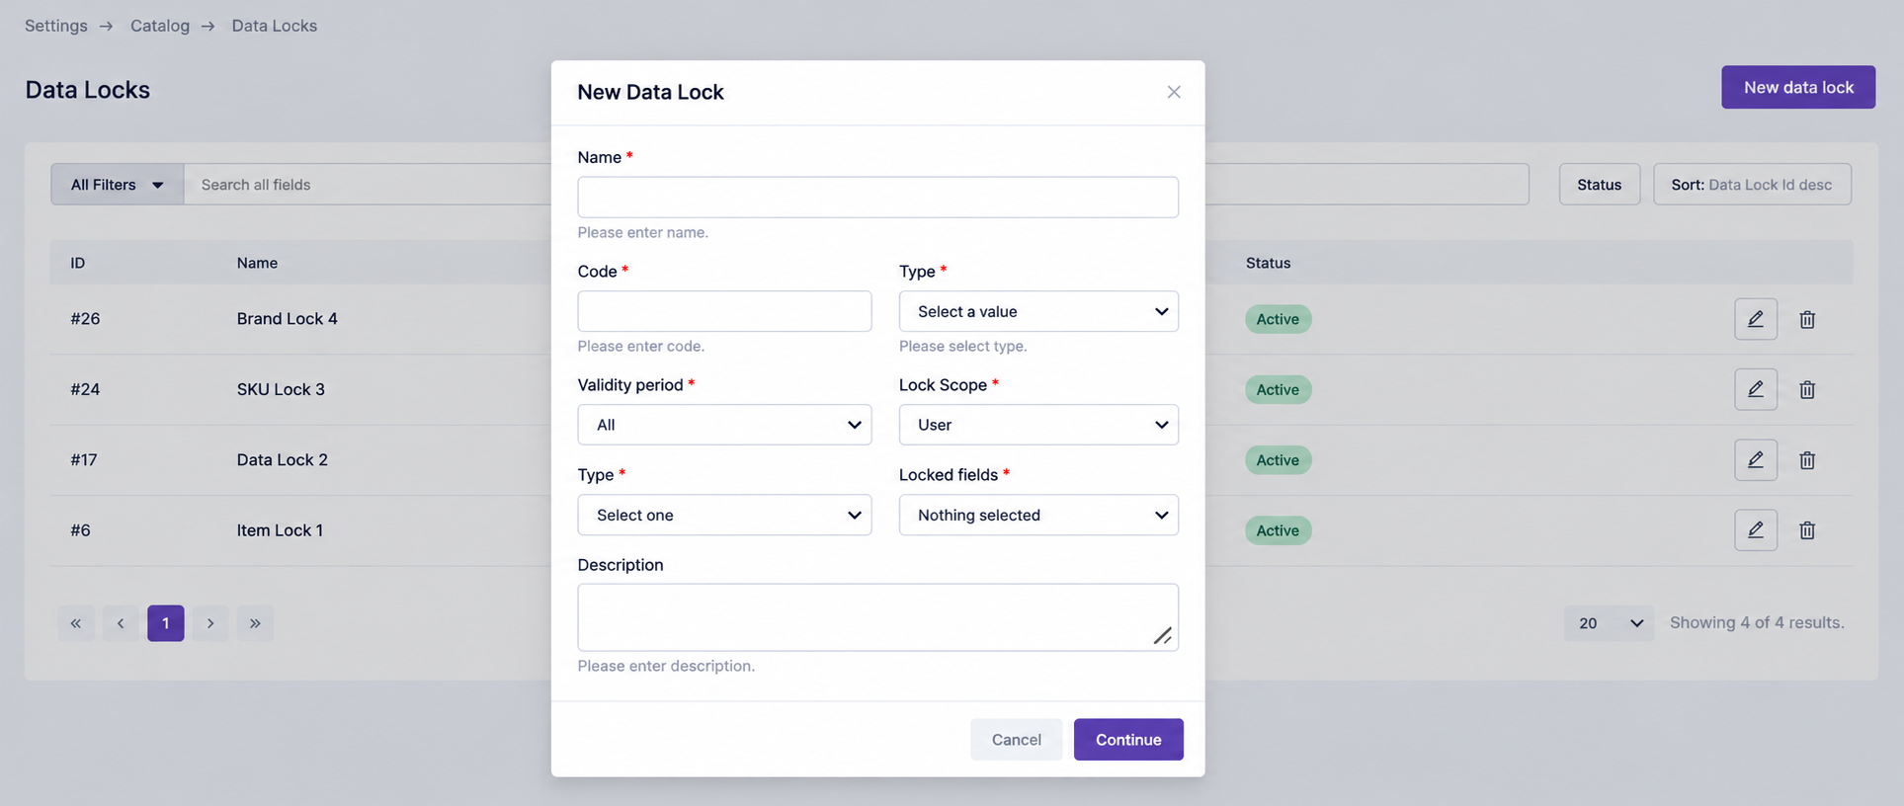The image size is (1904, 806).
Task: Focus the Code input field
Action: coord(724,311)
